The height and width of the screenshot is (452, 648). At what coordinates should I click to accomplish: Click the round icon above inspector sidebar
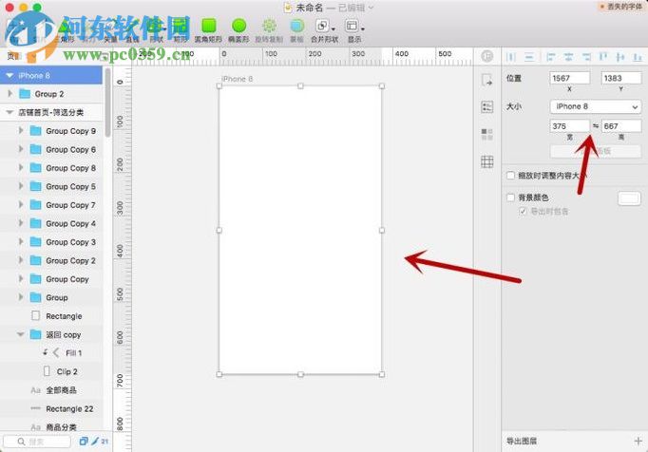[x=486, y=56]
